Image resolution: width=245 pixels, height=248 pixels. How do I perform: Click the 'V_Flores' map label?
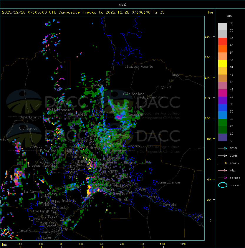point(44,237)
